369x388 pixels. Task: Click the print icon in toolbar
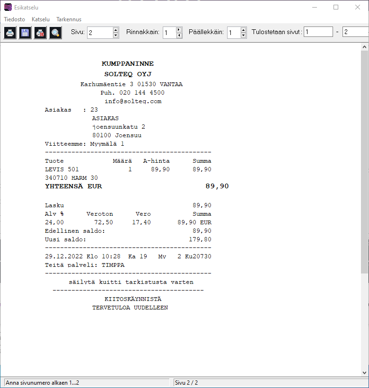(10, 33)
